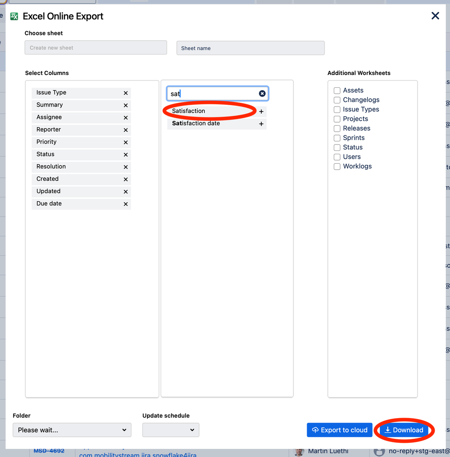Toggle the Sprints worksheet checkbox

pyautogui.click(x=337, y=138)
